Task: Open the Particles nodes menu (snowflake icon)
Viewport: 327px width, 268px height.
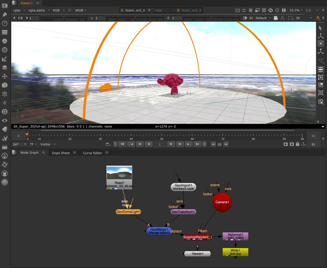Action: coord(4,103)
